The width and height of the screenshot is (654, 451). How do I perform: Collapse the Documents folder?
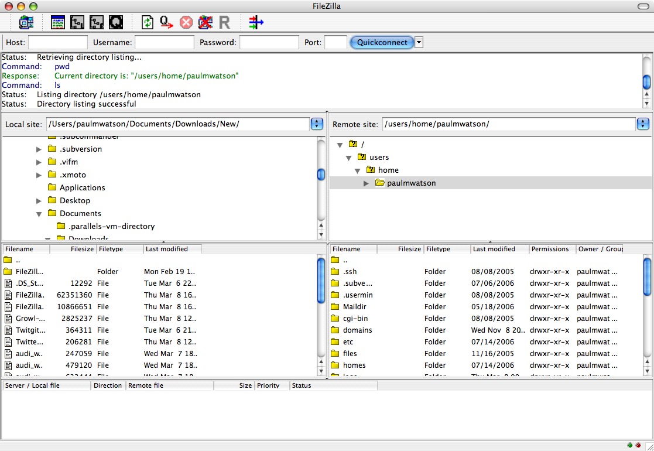(x=39, y=214)
